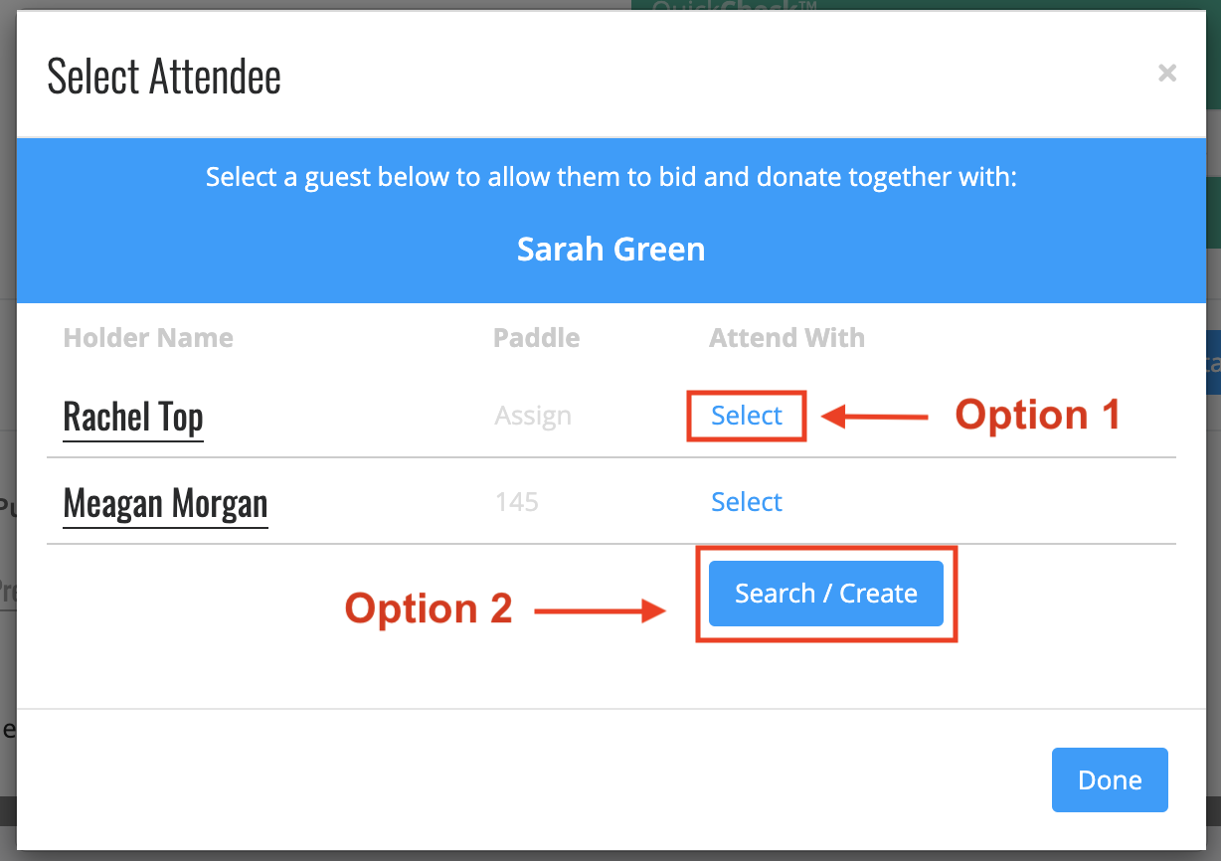Image resolution: width=1221 pixels, height=861 pixels.
Task: Click the red Option 2 label
Action: pos(429,608)
